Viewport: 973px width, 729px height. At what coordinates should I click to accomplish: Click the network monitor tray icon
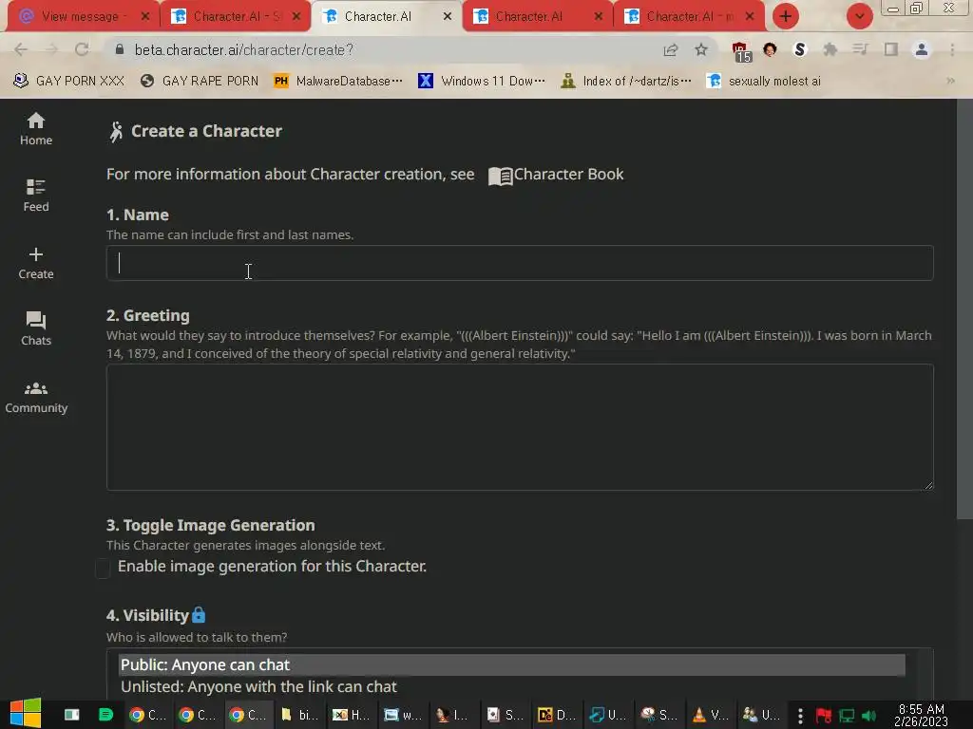847,716
